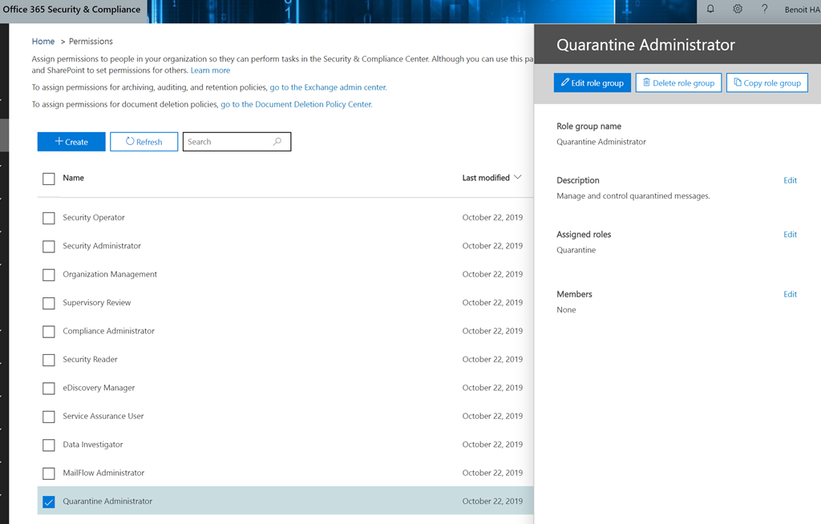Click Delete role group button
This screenshot has width=821, height=524.
tap(678, 83)
